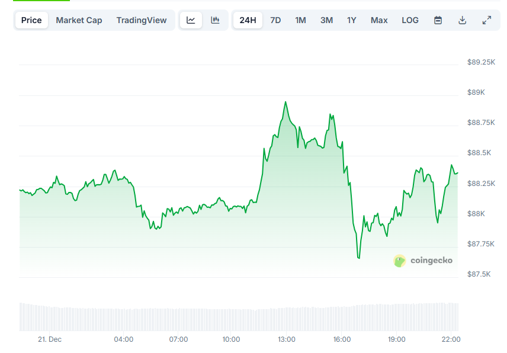The height and width of the screenshot is (353, 507).
Task: Open the calendar date range picker
Action: pos(438,20)
